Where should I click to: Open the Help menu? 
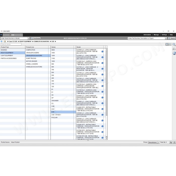(171, 35)
